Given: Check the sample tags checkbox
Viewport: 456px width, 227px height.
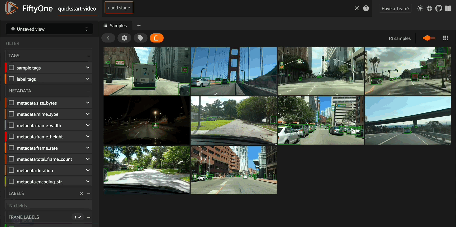Looking at the screenshot, I should 11,68.
